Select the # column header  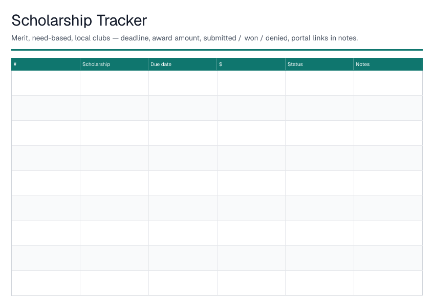[46, 64]
